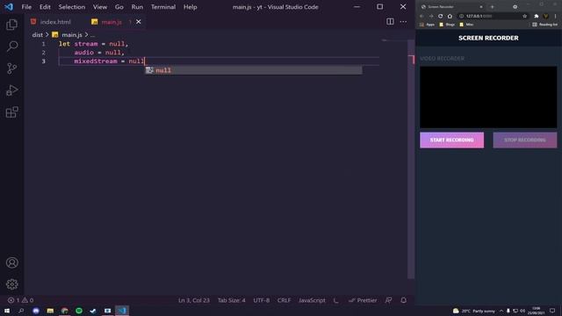Open Chrome from the taskbar
The image size is (562, 316).
[64, 311]
